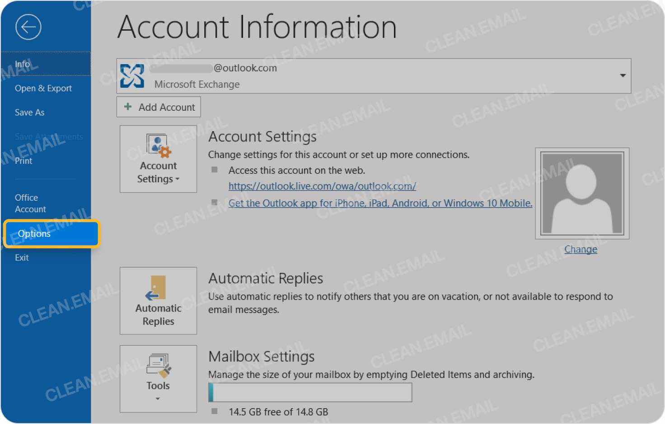Select Print from the sidebar
Screen dimensions: 665x424
pos(23,160)
